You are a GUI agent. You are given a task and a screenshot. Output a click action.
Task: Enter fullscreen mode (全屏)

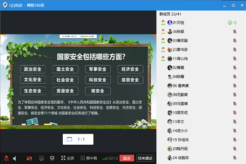pos(67,158)
